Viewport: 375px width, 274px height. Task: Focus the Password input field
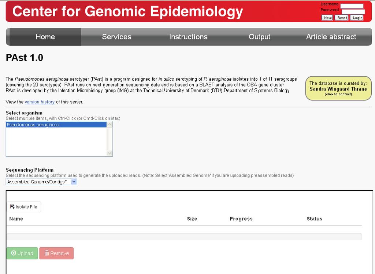pos(353,11)
